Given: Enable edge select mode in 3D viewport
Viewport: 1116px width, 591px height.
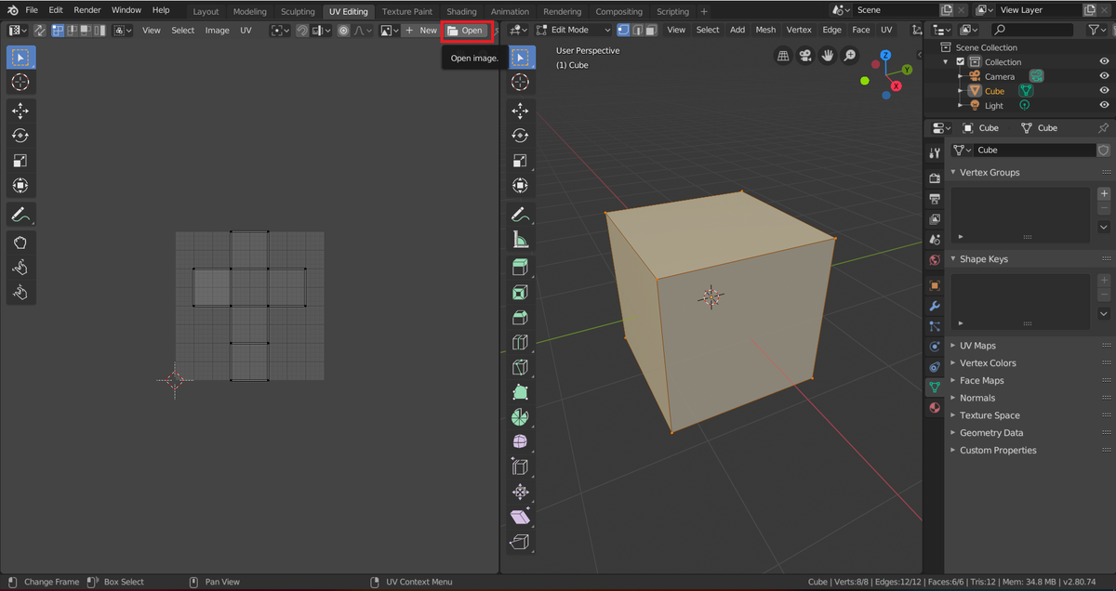Looking at the screenshot, I should 637,30.
